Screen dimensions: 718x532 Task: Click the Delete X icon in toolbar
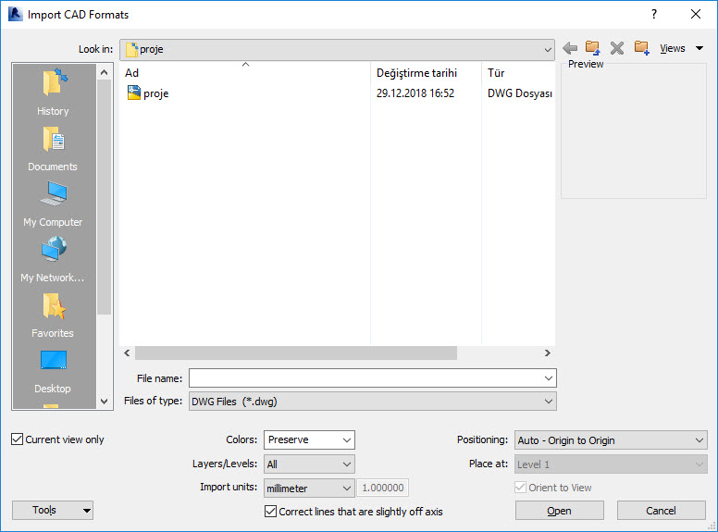[617, 48]
